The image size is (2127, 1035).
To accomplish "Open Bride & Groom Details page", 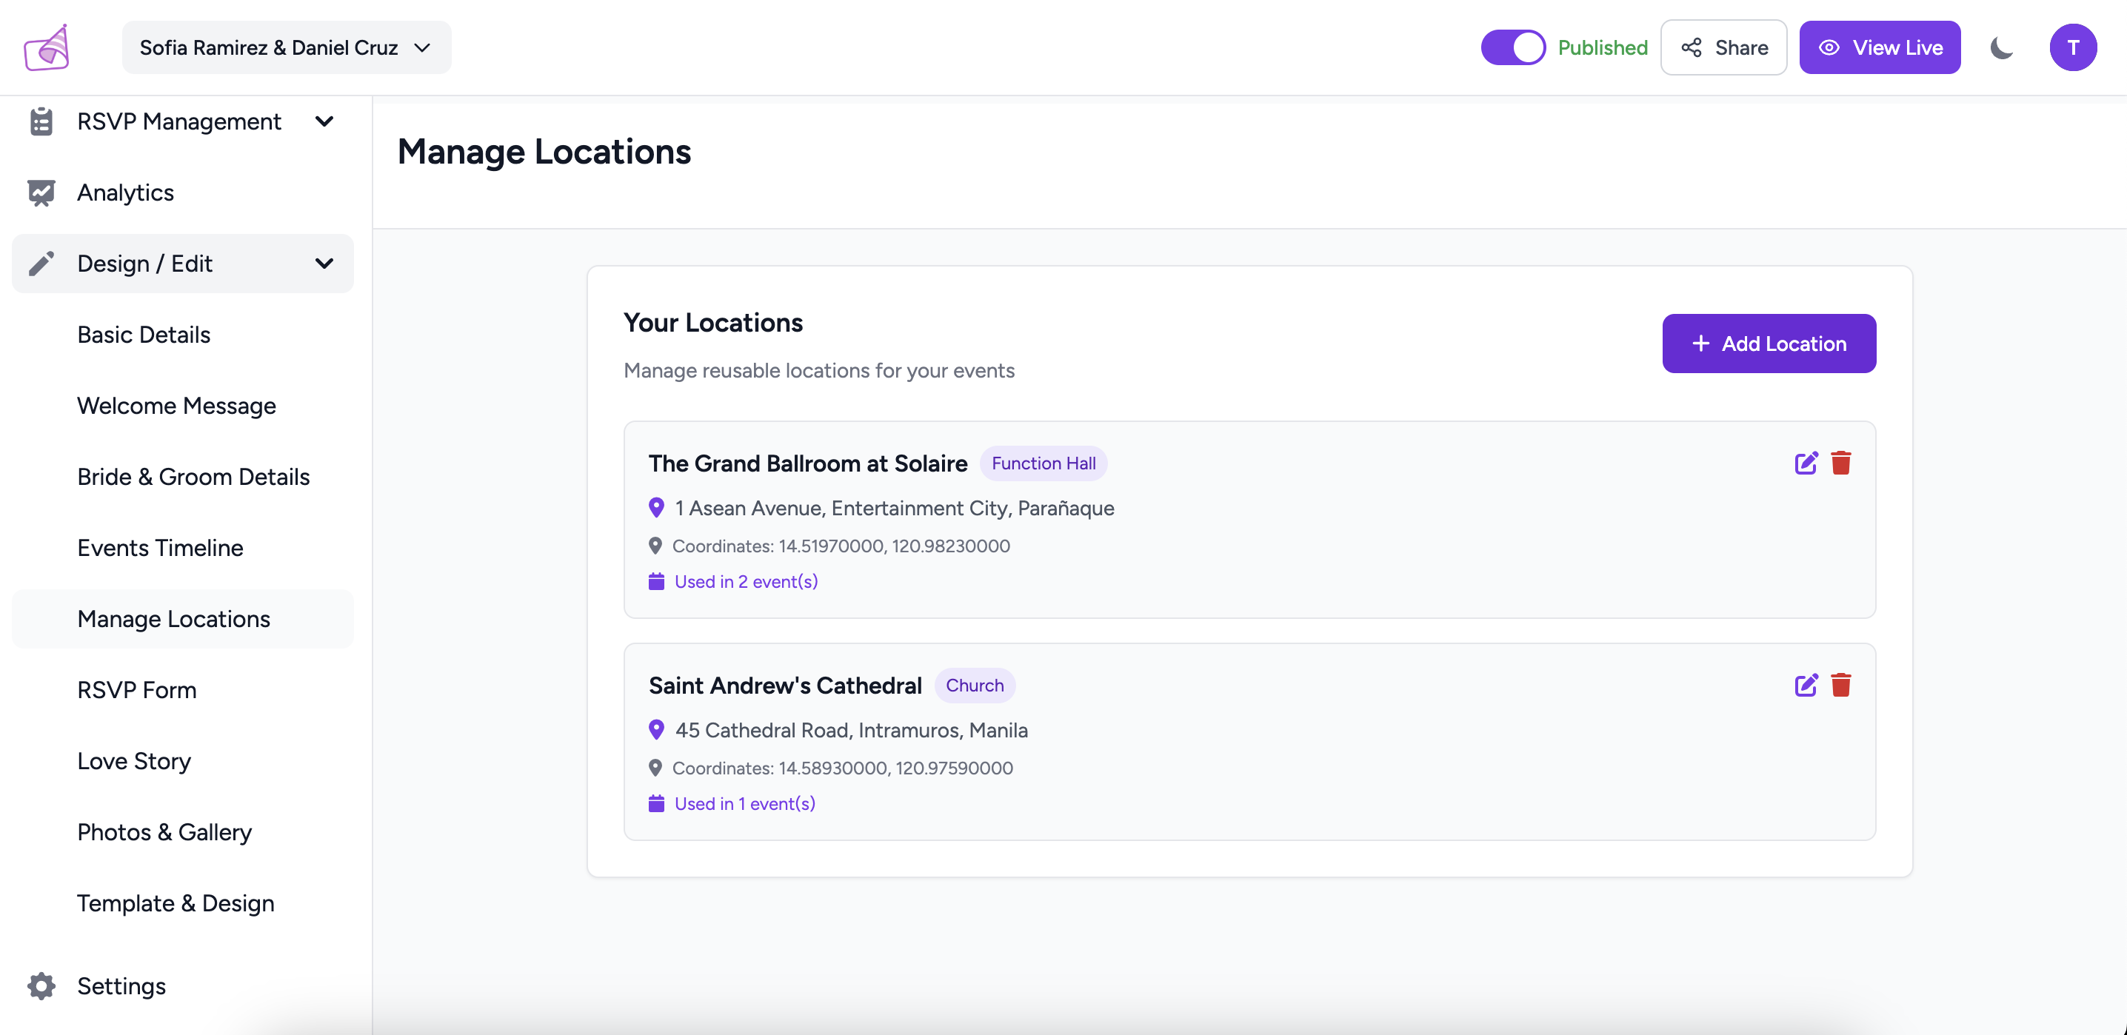I will coord(182,476).
